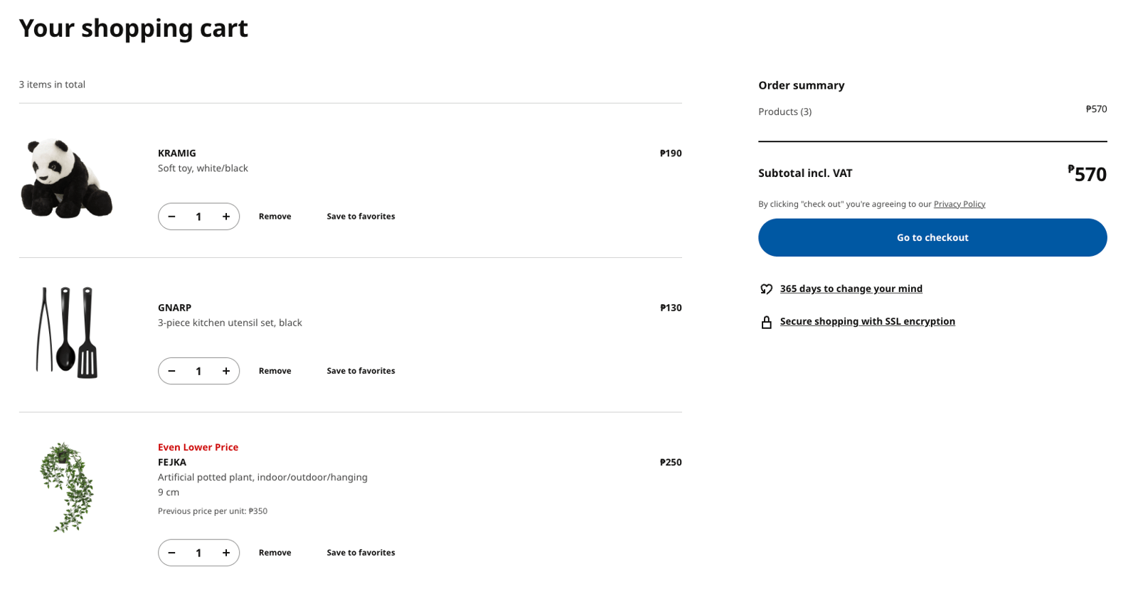Viewport: 1138px width, 599px height.
Task: Decrease FEJKA quantity with minus icon
Action: click(171, 552)
